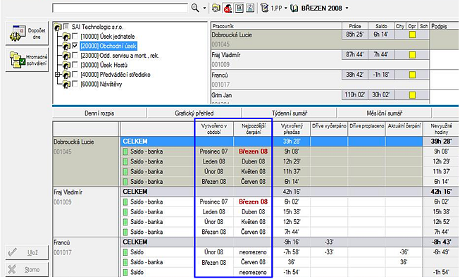Click the green icon of Prosinec 07 row for Dobroucká
The width and height of the screenshot is (460, 279).
point(125,151)
